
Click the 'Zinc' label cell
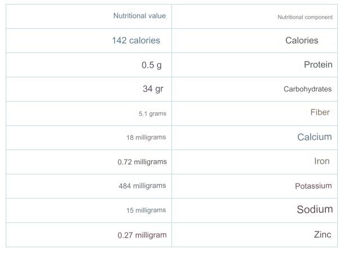[x=322, y=235]
